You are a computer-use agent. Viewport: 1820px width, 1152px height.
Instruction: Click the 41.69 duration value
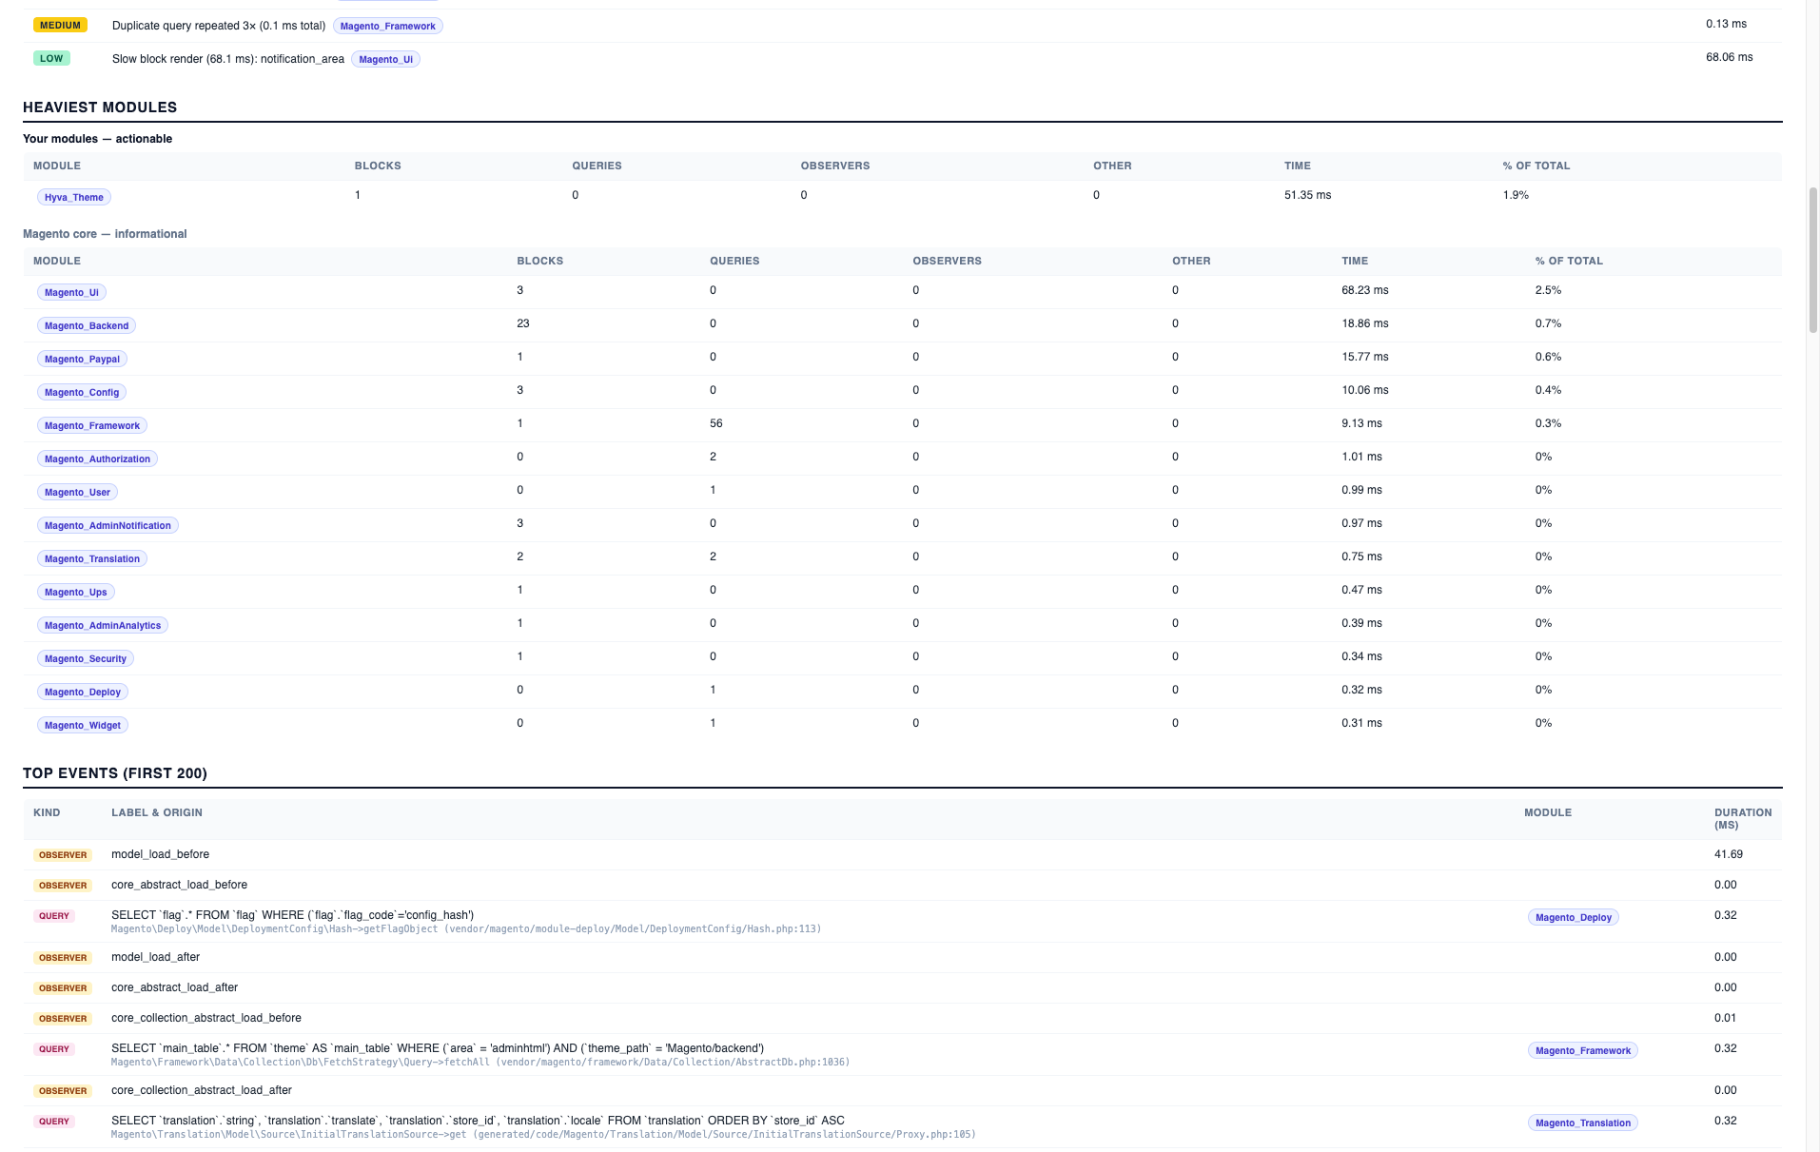(1729, 854)
